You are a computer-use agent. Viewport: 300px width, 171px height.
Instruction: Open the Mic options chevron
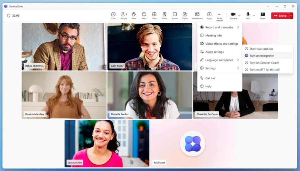[x=254, y=15]
